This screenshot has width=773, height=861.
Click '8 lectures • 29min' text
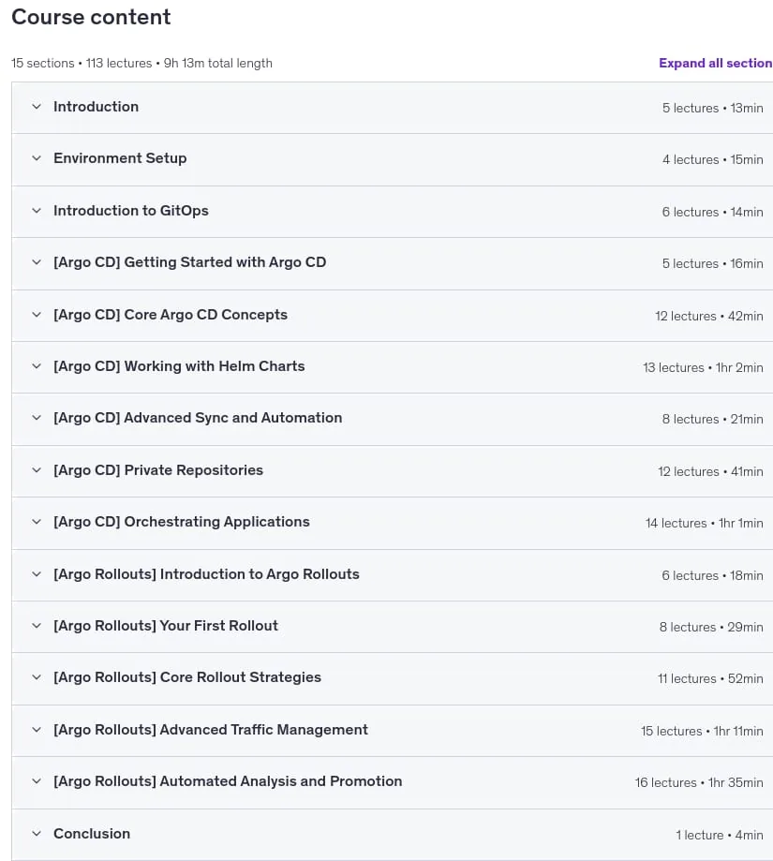(711, 627)
